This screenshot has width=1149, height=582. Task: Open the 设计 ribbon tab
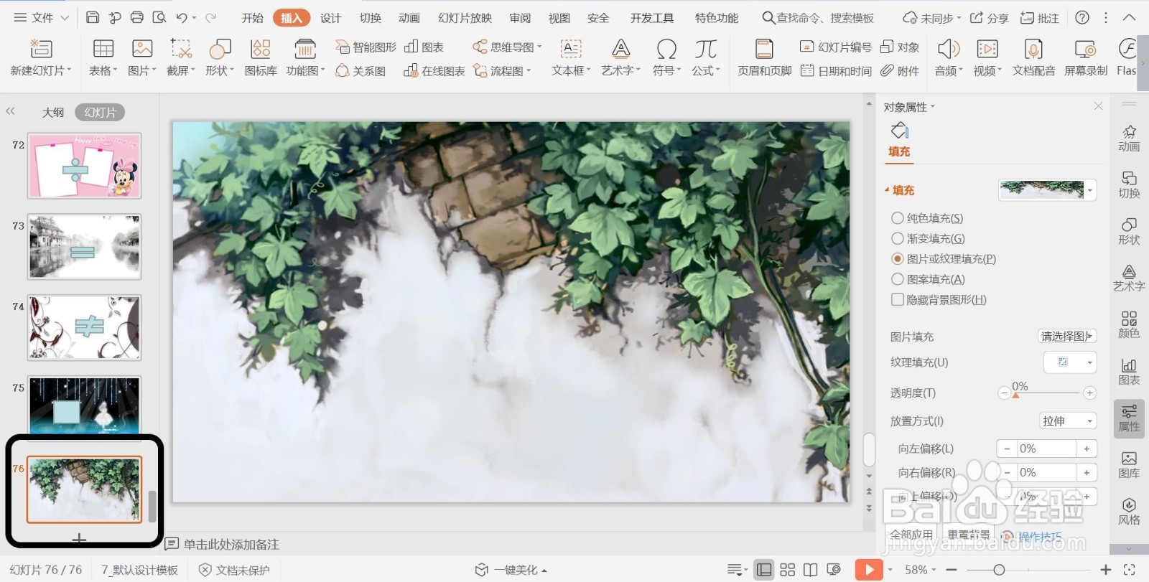pyautogui.click(x=331, y=18)
